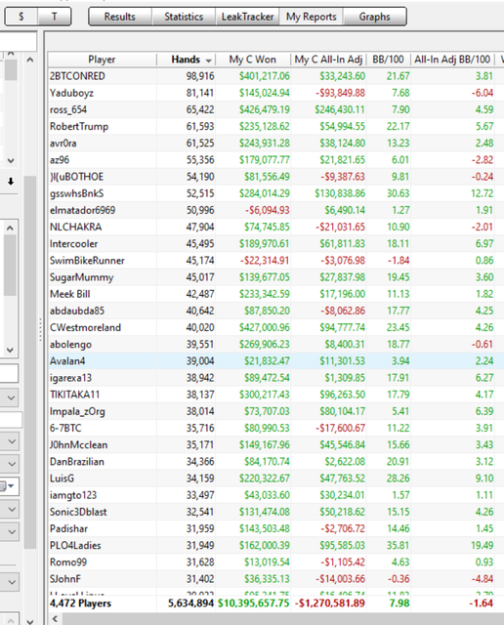
Task: Sort by My C All-In Adj column
Action: pos(328,60)
